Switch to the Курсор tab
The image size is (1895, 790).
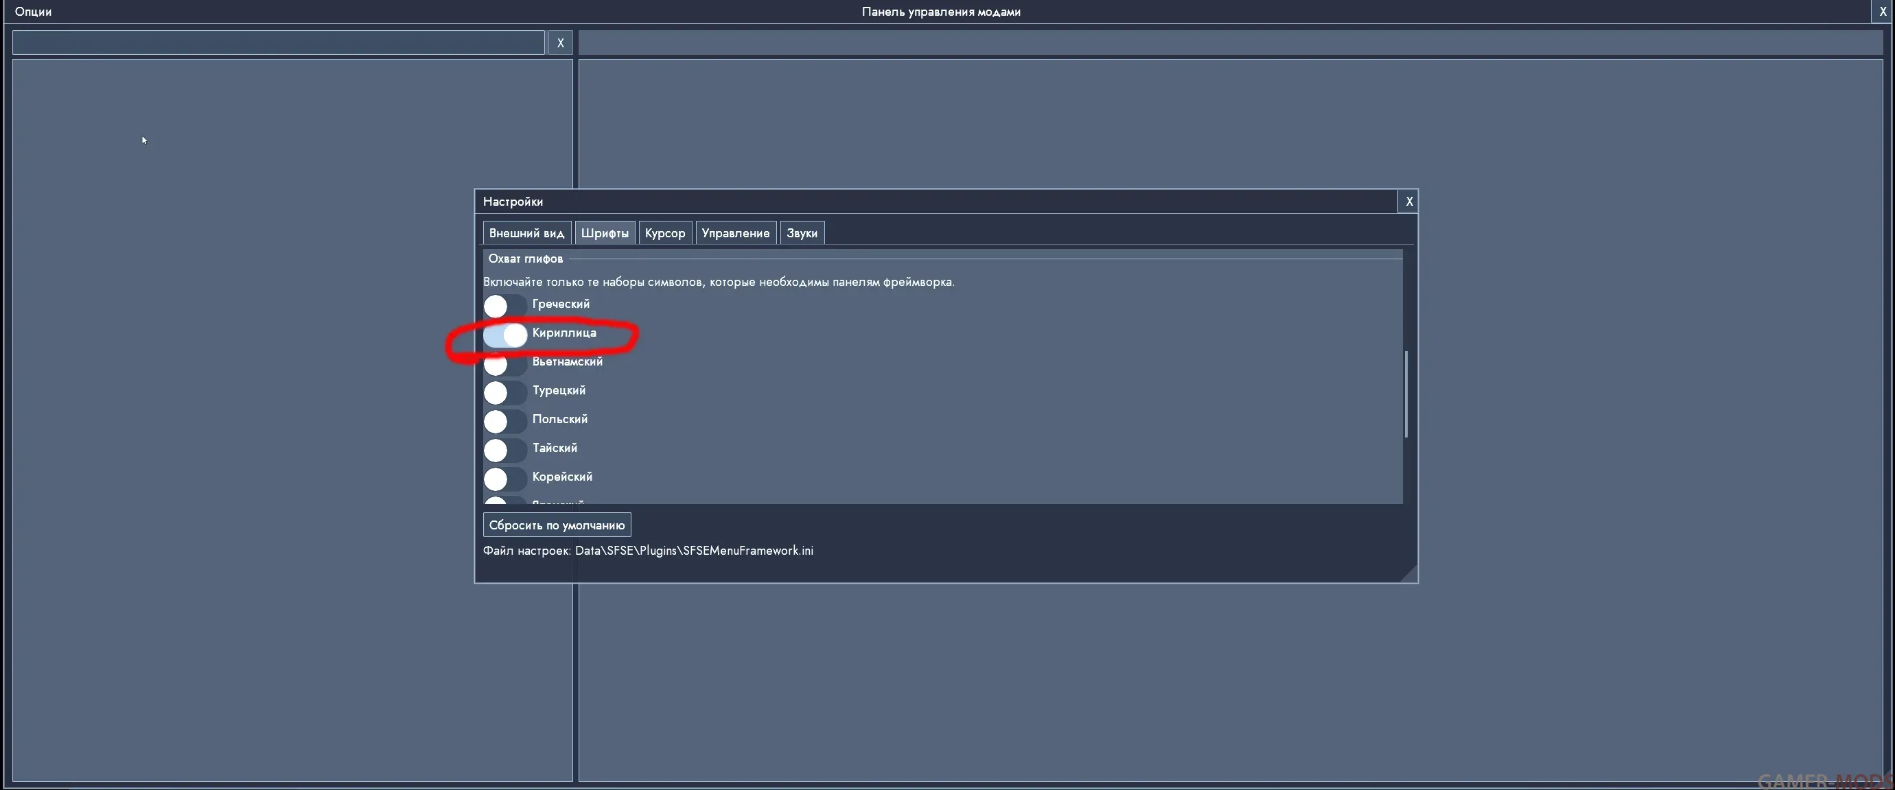click(665, 233)
